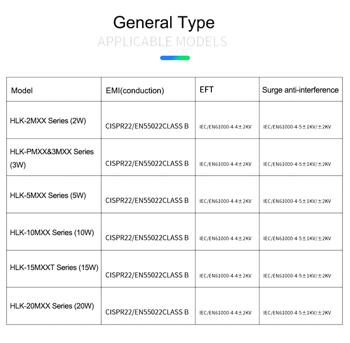Screen dimensions: 350x343
Task: Click the blue-green gradient bar under the subtitle
Action: (175, 58)
